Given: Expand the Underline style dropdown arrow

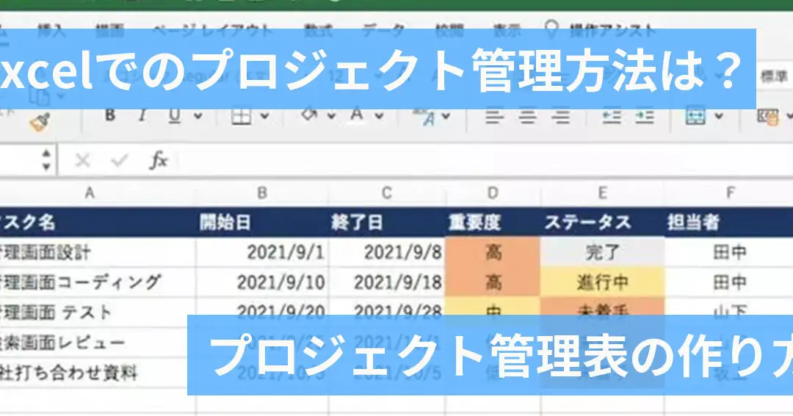Looking at the screenshot, I should (x=198, y=116).
